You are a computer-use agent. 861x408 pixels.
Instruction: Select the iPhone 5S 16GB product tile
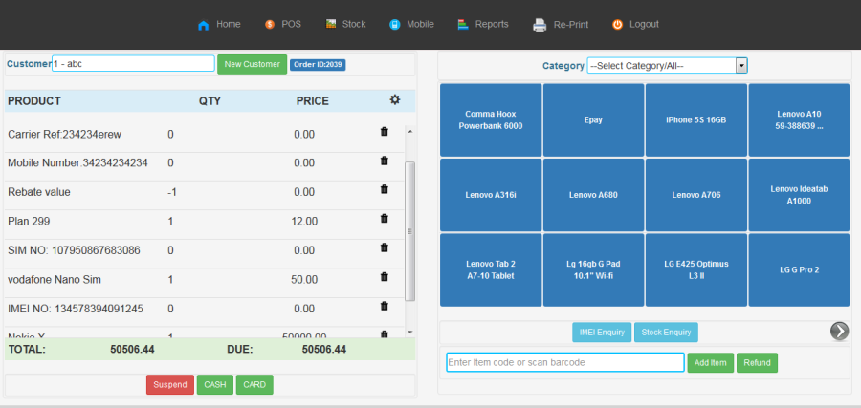click(x=695, y=119)
